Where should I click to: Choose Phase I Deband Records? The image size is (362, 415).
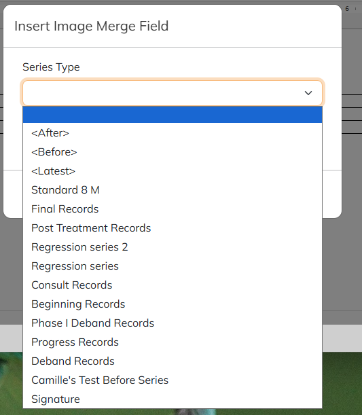pyautogui.click(x=173, y=323)
